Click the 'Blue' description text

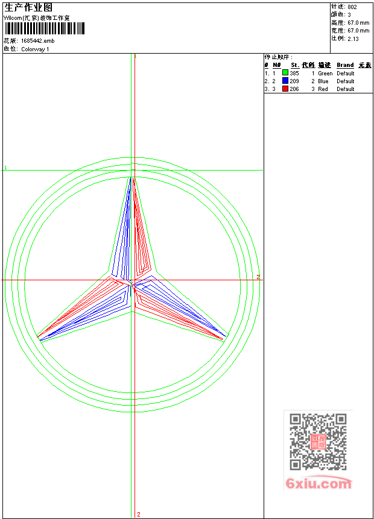point(323,81)
